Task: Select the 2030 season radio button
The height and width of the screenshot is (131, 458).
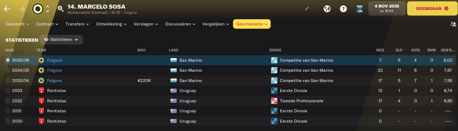Action: tap(8, 121)
